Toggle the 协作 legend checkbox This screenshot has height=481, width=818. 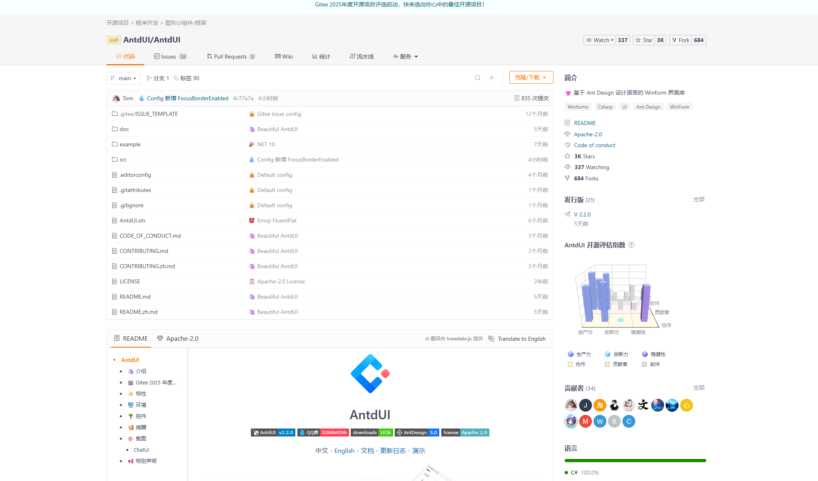pos(570,364)
